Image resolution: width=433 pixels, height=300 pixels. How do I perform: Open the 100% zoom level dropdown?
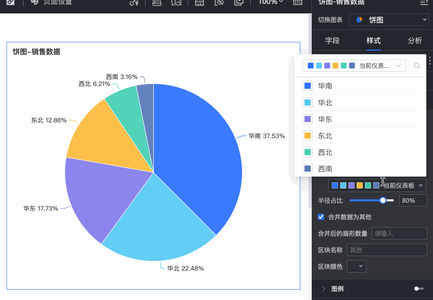click(x=271, y=2)
